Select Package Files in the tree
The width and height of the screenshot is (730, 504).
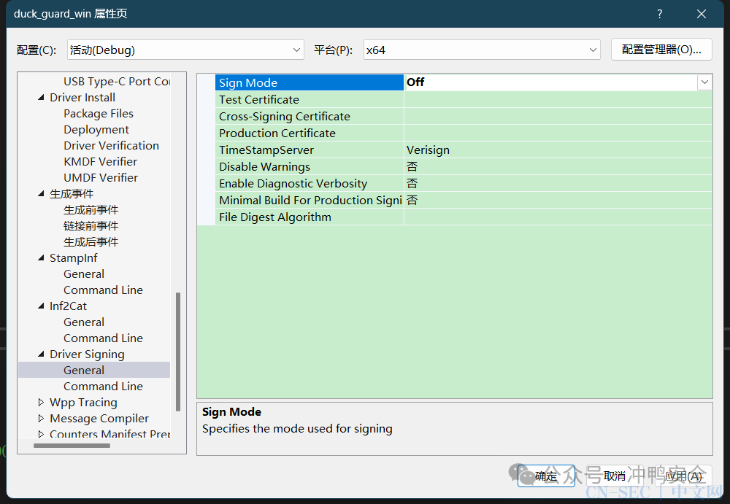click(99, 114)
